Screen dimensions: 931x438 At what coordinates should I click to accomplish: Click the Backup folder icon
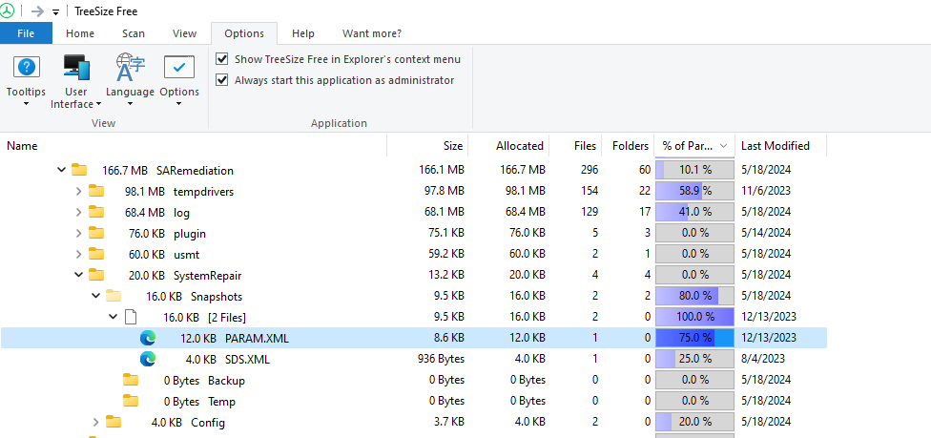[131, 380]
